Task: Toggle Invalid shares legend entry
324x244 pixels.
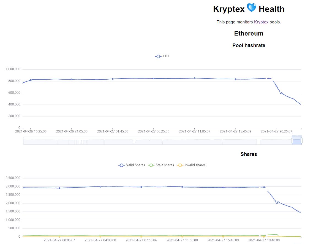Action: pyautogui.click(x=191, y=165)
